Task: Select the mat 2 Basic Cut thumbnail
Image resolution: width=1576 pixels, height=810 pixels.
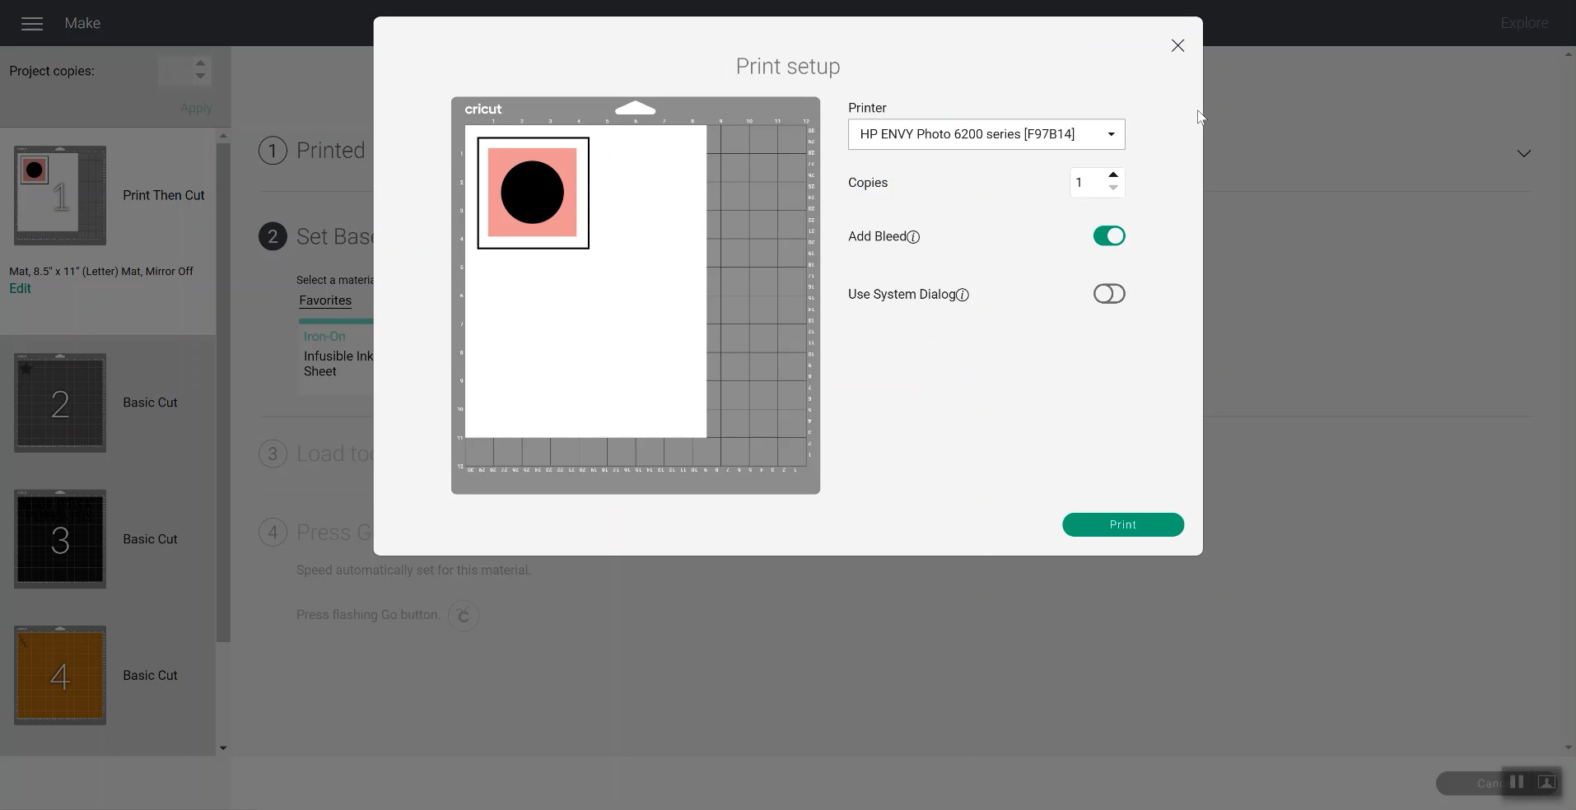Action: (x=60, y=403)
